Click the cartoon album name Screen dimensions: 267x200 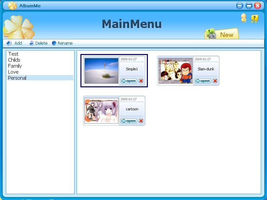[x=132, y=109]
